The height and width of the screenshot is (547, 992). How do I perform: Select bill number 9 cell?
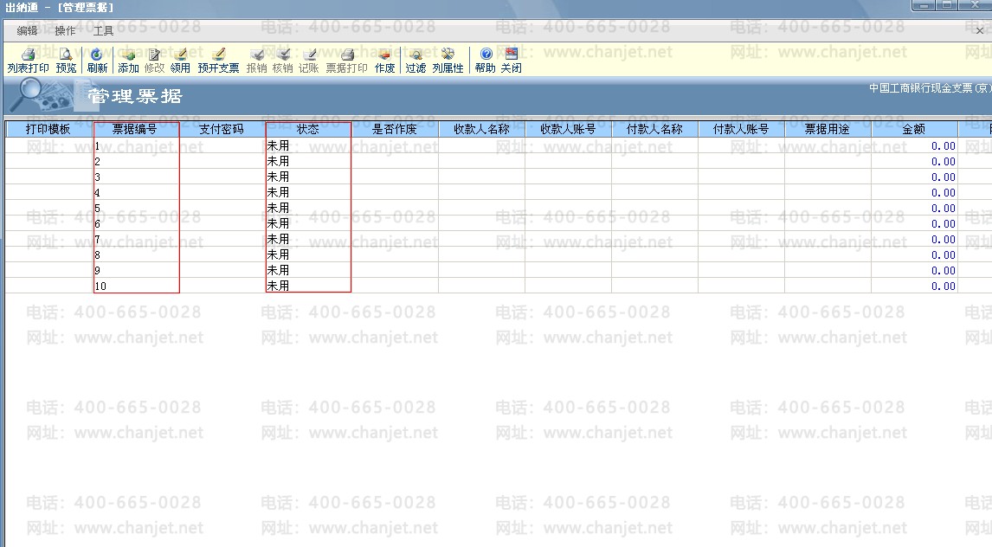(x=136, y=270)
